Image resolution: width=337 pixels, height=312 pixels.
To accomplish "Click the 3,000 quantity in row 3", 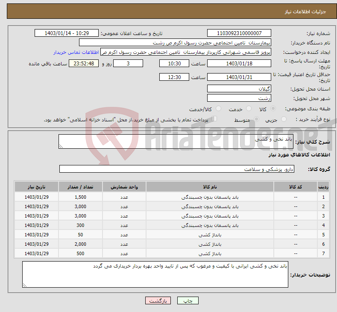I will point(80,216).
